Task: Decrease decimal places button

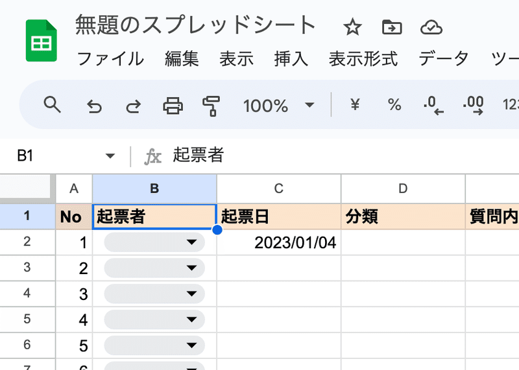Action: coord(433,106)
